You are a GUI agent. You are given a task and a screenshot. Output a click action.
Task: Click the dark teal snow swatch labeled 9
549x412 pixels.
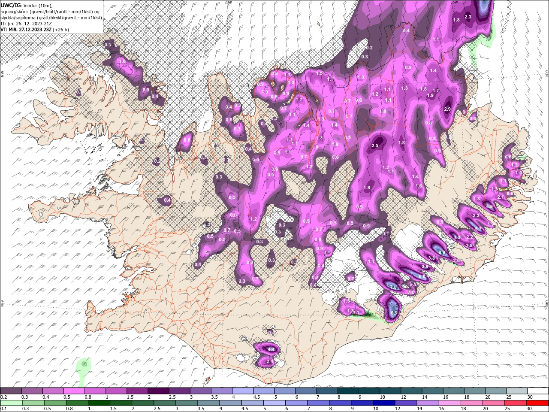[369, 391]
